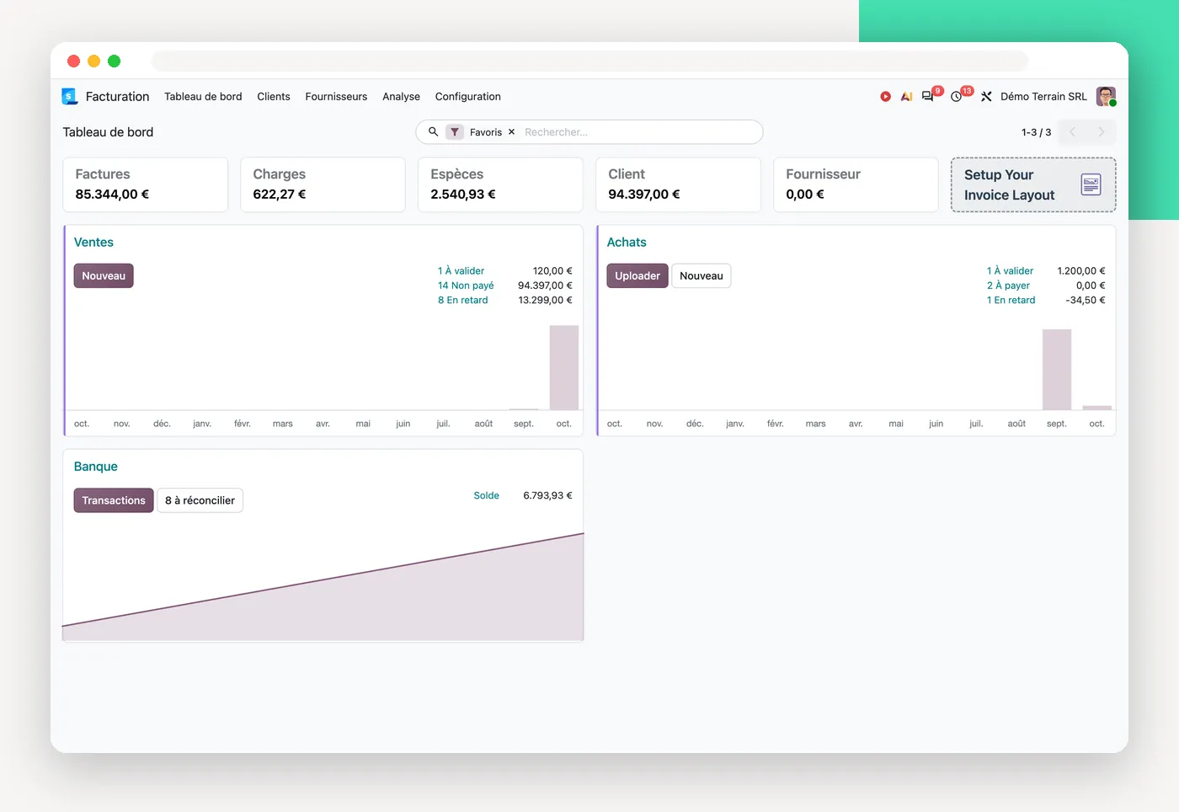The image size is (1179, 812).
Task: Click the 8 à réconcilier button
Action: pyautogui.click(x=200, y=500)
